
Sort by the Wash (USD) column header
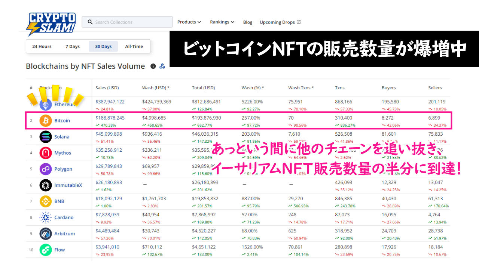click(x=156, y=88)
